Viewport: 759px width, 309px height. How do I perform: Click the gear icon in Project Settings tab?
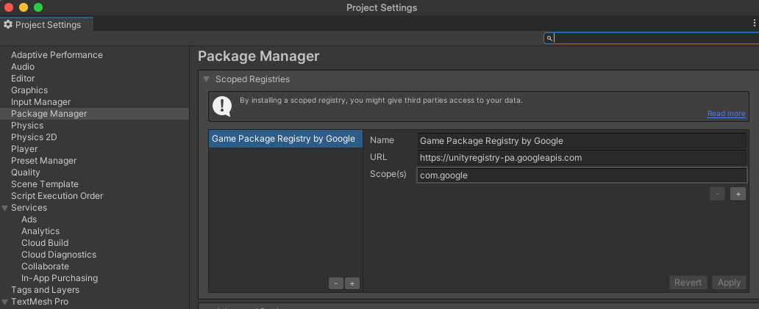[x=8, y=24]
